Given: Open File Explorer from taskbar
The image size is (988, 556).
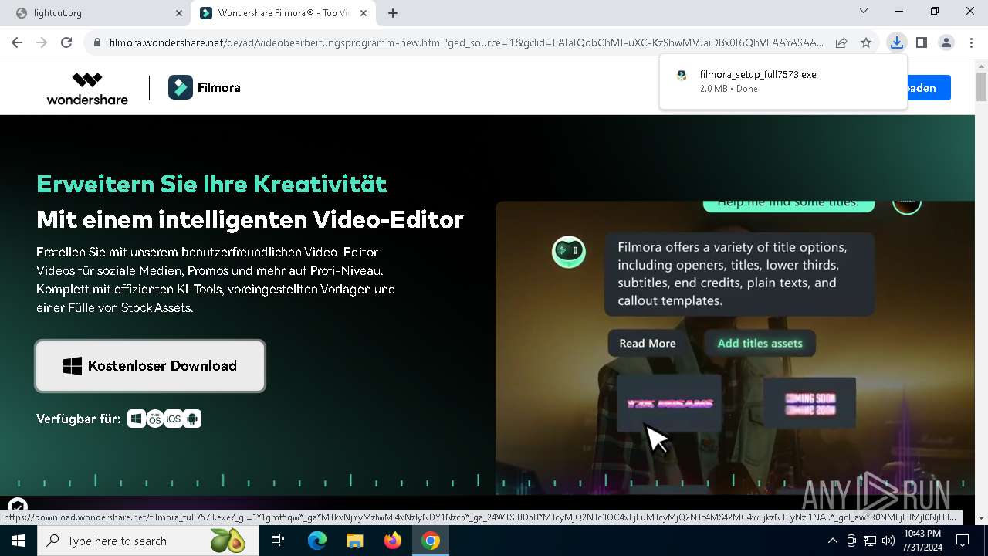Looking at the screenshot, I should 354,541.
